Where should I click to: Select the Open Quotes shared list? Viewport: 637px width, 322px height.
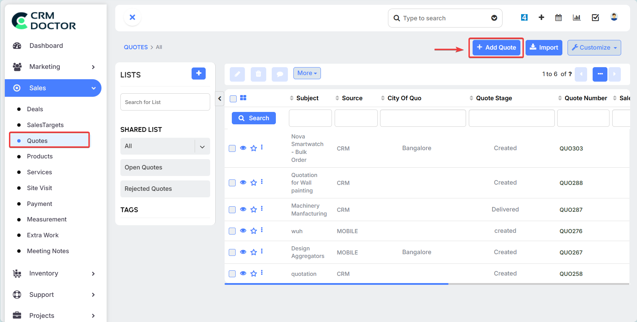[165, 167]
